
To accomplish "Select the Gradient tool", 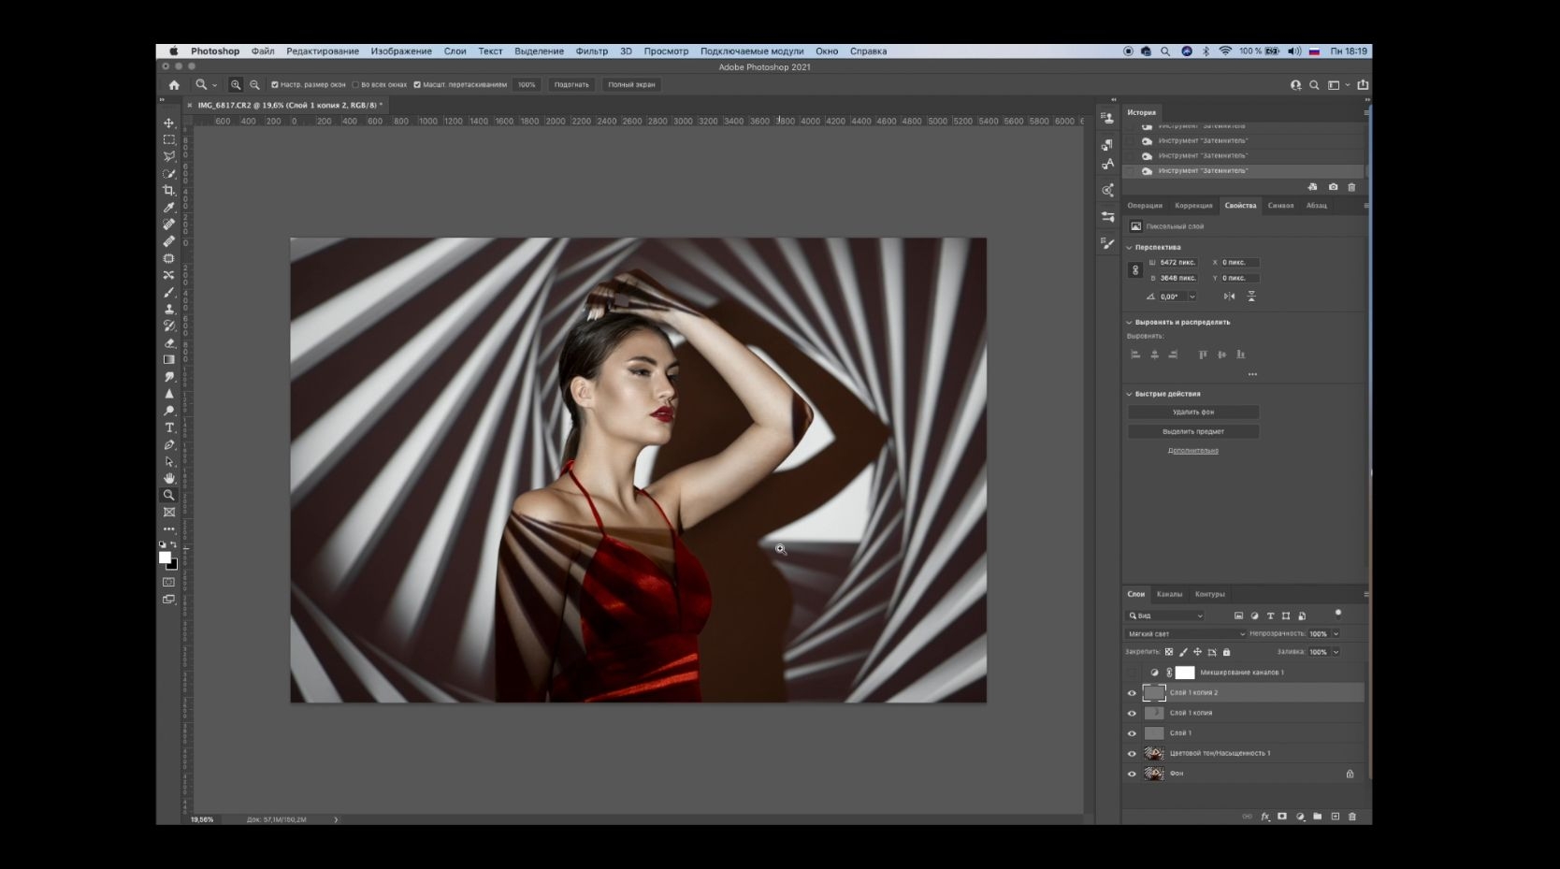I will pos(169,360).
